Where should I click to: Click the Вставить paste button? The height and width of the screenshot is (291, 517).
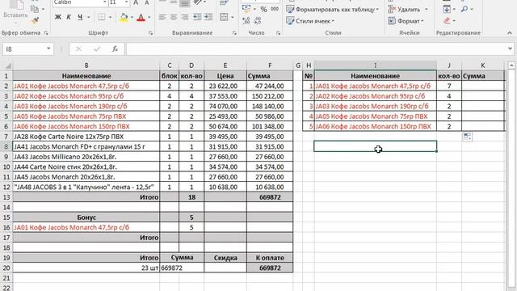coord(15,15)
